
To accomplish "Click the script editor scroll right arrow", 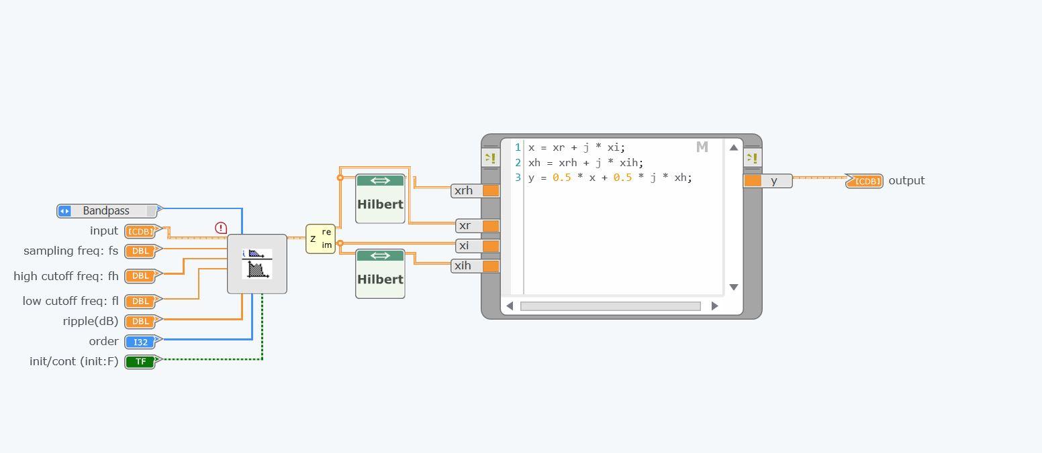I will pos(714,306).
